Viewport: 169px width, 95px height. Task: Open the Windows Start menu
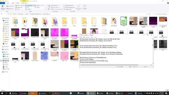click(2, 93)
